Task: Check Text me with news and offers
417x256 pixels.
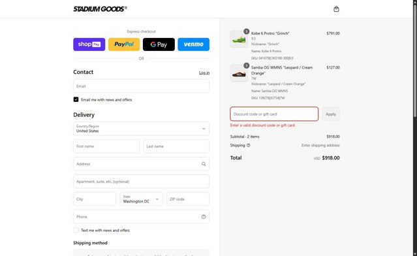Action: point(76,230)
